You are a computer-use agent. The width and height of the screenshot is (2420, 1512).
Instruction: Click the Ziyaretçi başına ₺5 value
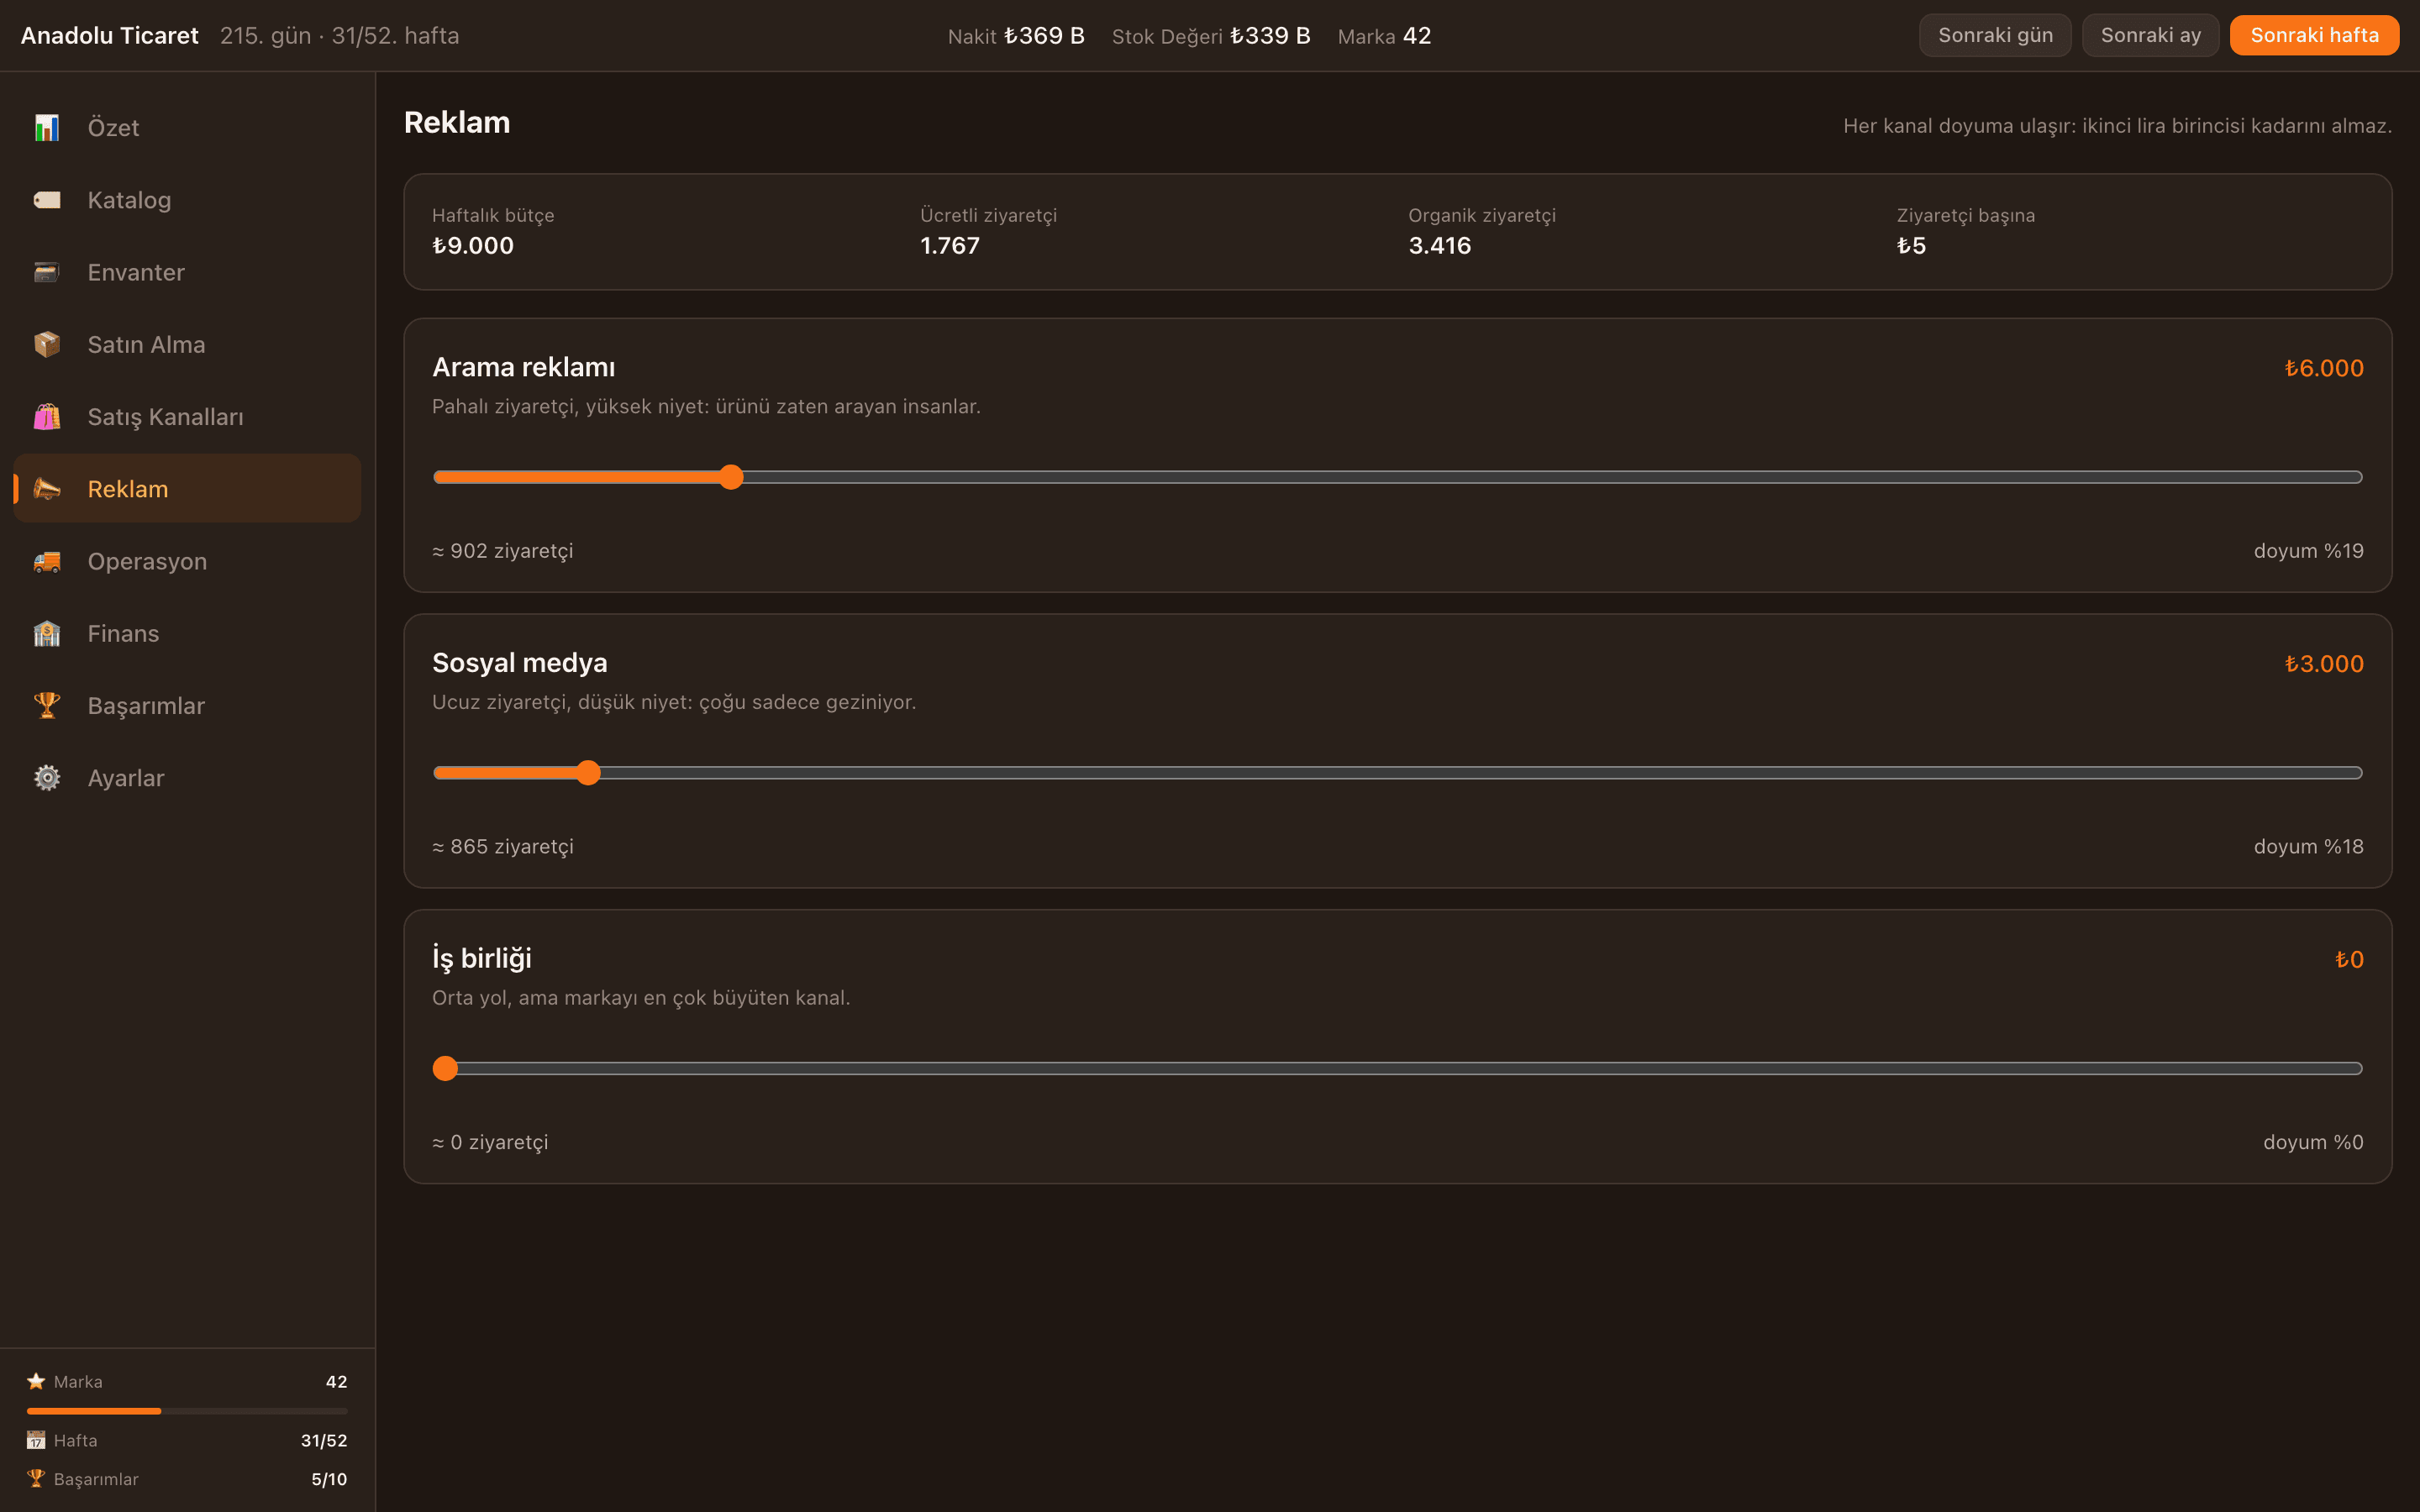(1911, 245)
